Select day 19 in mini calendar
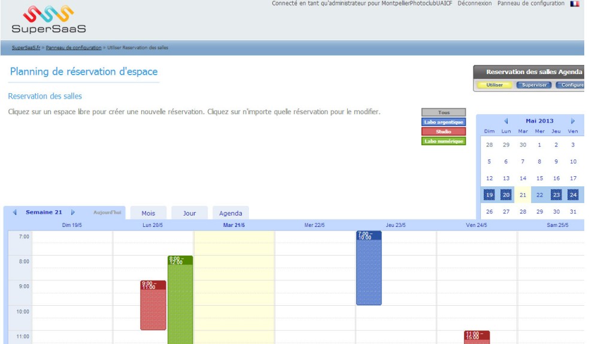Image resolution: width=613 pixels, height=344 pixels. pos(489,195)
